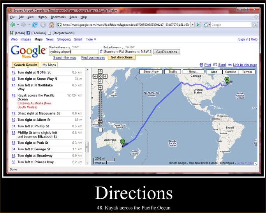Click the browser Stop loading button

click(x=43, y=25)
